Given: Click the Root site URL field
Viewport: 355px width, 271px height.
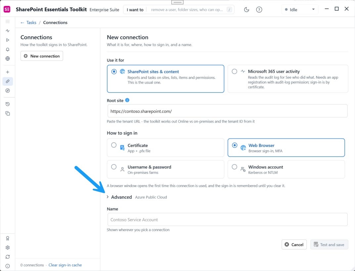Looking at the screenshot, I should tap(227, 111).
